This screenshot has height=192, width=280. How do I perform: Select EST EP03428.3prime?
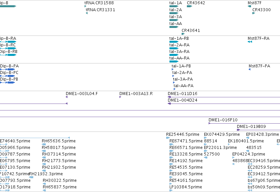[x=262, y=134]
